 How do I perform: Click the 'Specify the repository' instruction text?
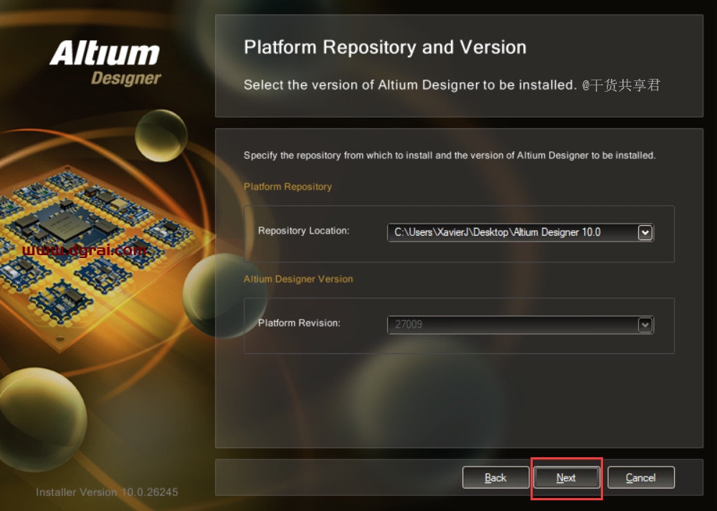[450, 156]
